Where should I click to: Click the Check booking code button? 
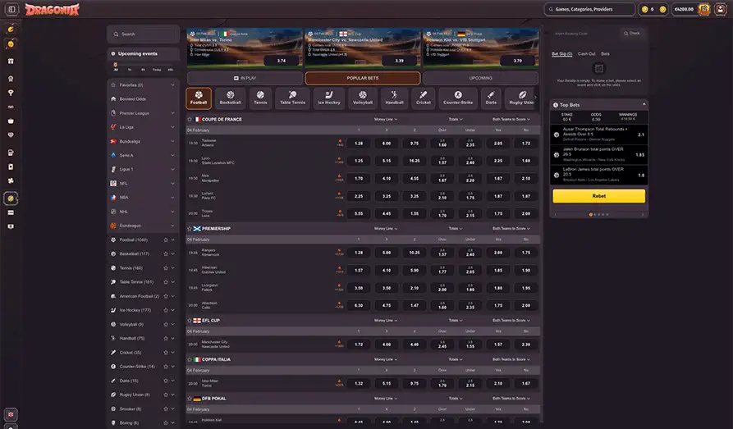coord(632,33)
